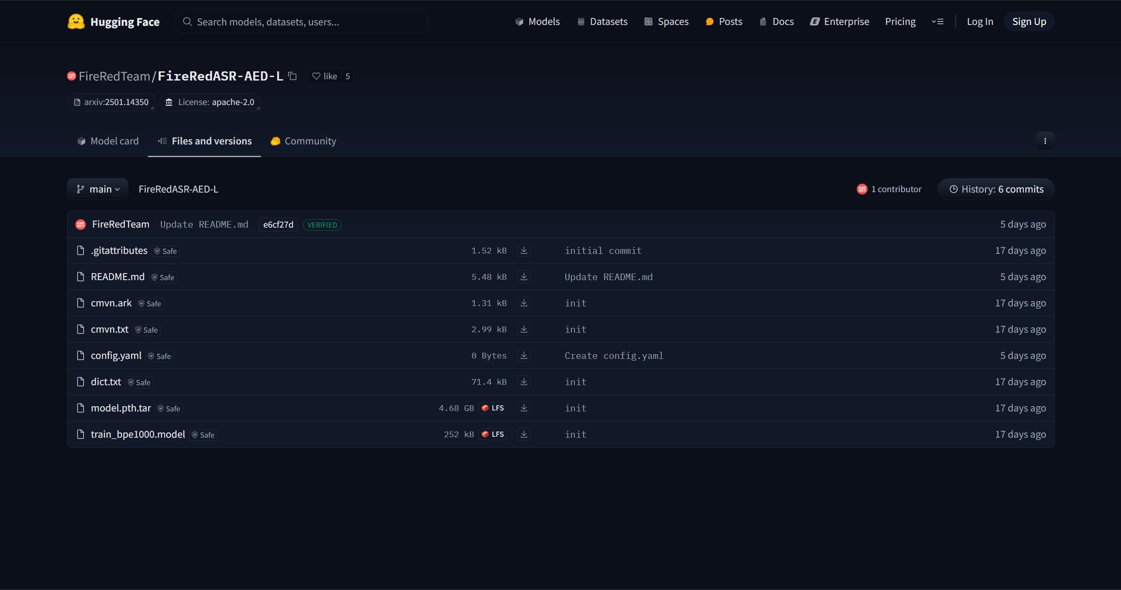Open the cmvn.txt file
The width and height of the screenshot is (1121, 590).
109,329
